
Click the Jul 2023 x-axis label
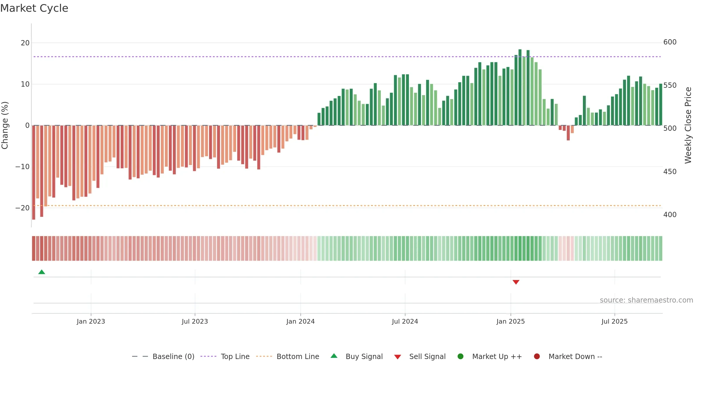pyautogui.click(x=195, y=321)
